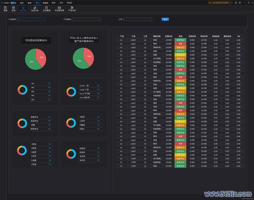Select the 附带作业 row in the list

pos(41,129)
